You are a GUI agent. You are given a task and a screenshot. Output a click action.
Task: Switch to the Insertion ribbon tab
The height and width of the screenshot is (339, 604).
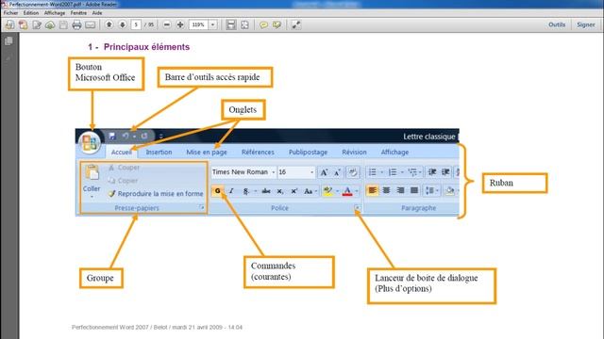pos(159,153)
